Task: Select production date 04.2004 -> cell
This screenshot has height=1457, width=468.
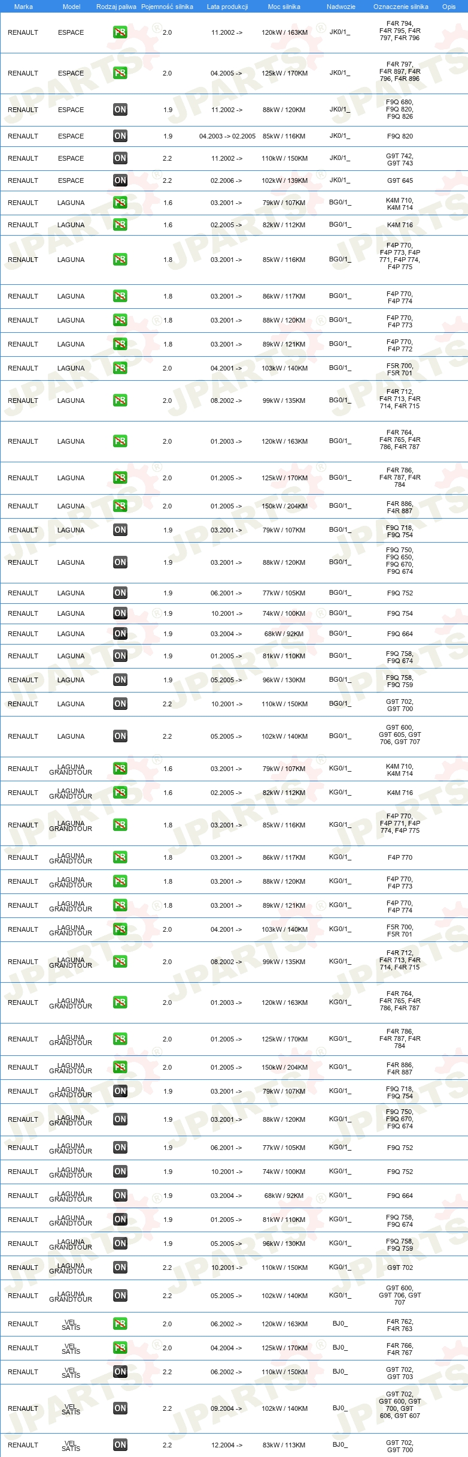Action: pos(226,1348)
